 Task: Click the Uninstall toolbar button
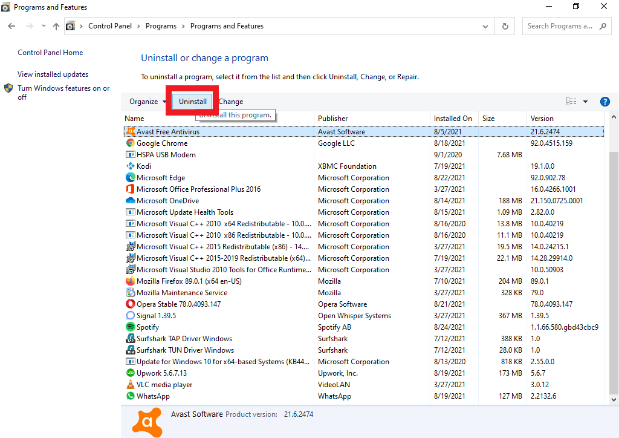(193, 102)
